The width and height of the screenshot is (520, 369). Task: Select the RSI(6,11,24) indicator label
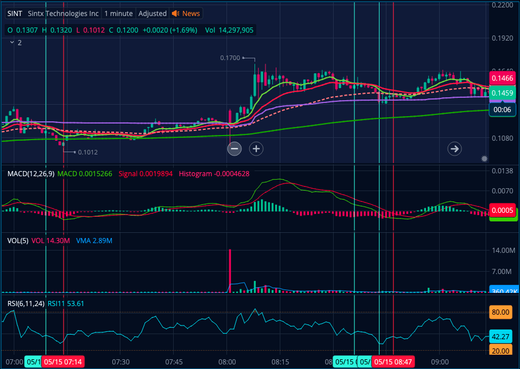tap(26, 303)
